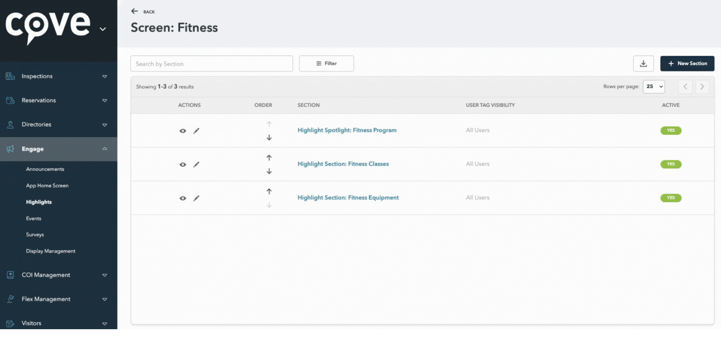This screenshot has height=360, width=721.
Task: Click All Users in Fitness Classes row
Action: (x=477, y=164)
